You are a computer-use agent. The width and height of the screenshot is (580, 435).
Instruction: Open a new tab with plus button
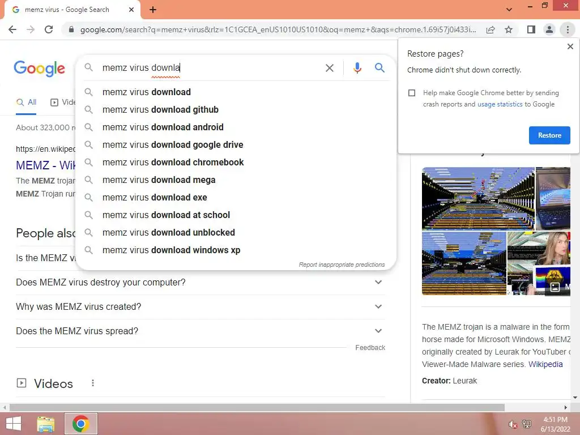tap(153, 10)
